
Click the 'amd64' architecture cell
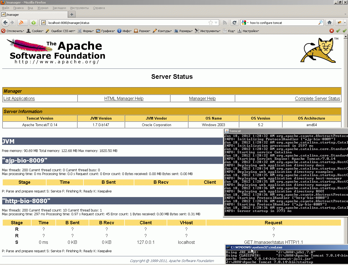(x=312, y=125)
